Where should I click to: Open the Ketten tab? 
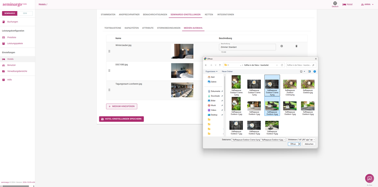point(209,15)
